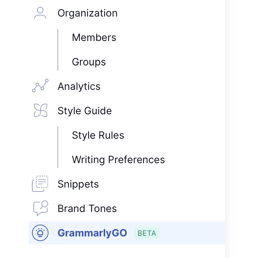Screen dimensions: 260x258
Task: Click the Snippets document icon
Action: click(x=40, y=184)
